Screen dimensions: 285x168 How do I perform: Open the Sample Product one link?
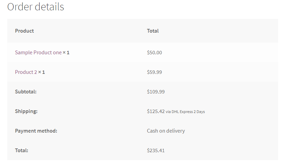[38, 53]
